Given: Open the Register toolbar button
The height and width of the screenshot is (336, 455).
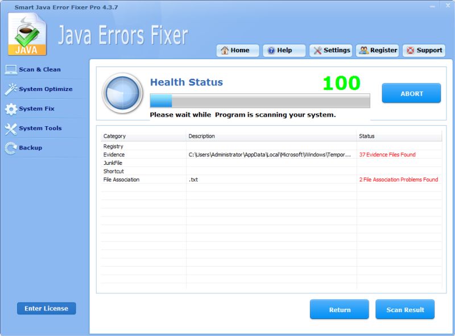Looking at the screenshot, I should click(378, 51).
